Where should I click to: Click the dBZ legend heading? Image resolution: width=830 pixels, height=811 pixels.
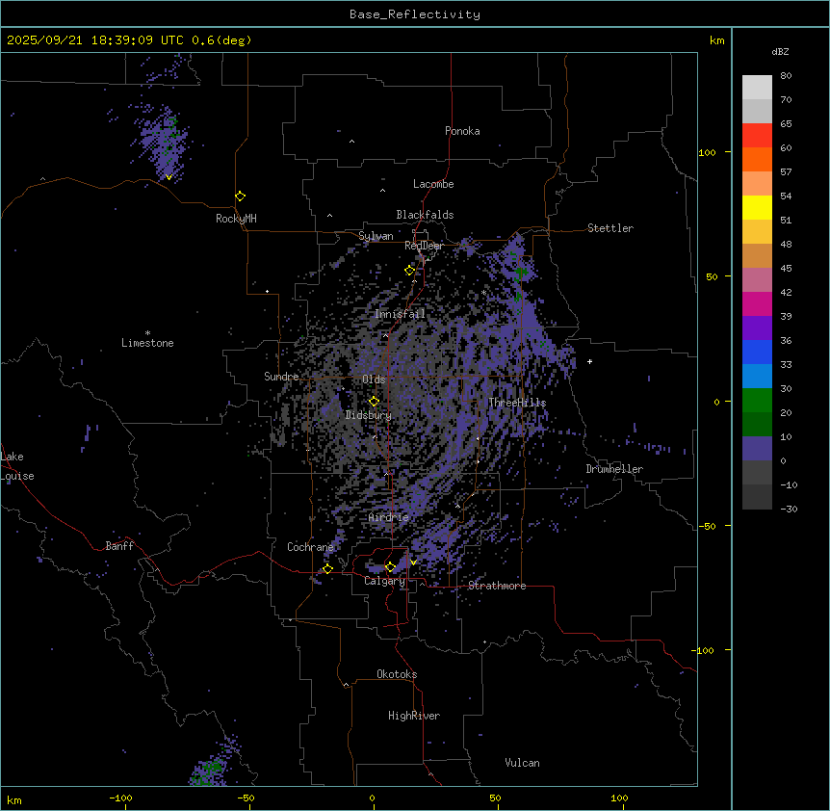[x=781, y=51]
